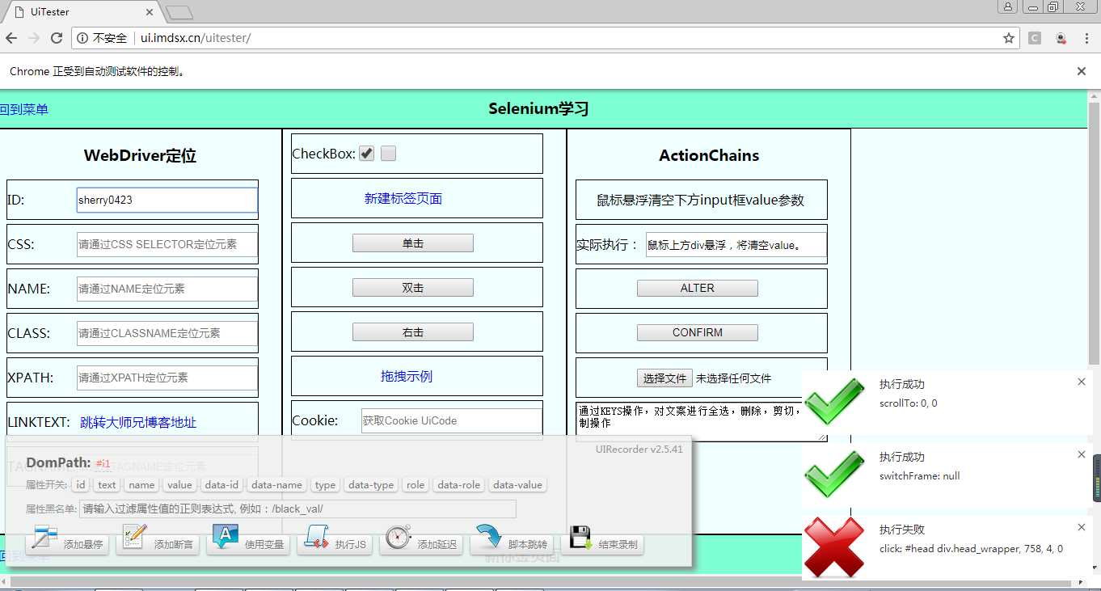Image resolution: width=1101 pixels, height=591 pixels.
Task: Toggle the role attribute switch
Action: 416,485
